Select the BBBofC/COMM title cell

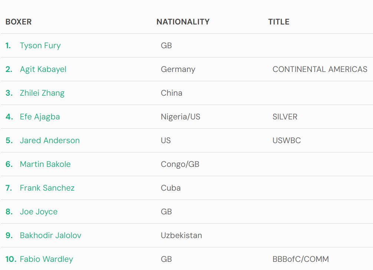(301, 259)
